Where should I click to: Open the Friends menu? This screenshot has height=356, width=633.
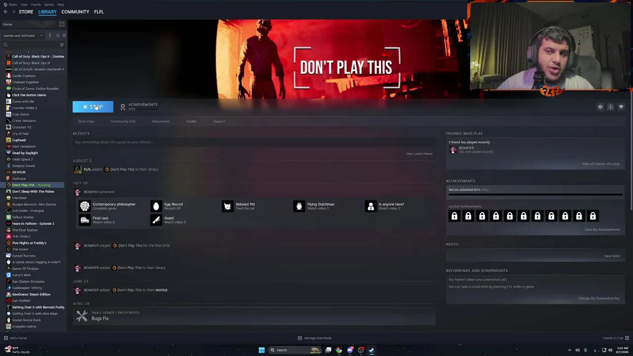pos(36,4)
